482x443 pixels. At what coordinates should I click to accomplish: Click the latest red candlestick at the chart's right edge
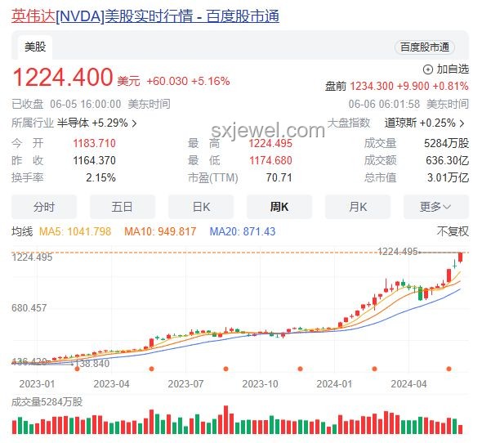click(460, 257)
